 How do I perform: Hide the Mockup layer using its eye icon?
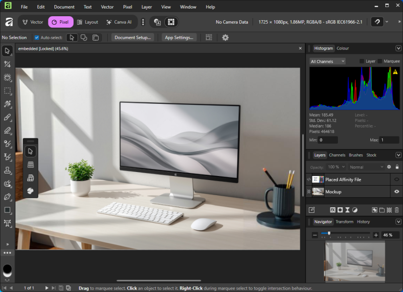point(396,192)
